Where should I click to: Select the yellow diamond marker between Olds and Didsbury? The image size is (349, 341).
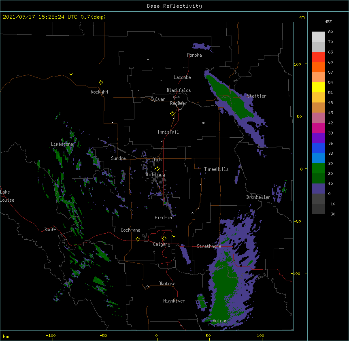[157, 168]
